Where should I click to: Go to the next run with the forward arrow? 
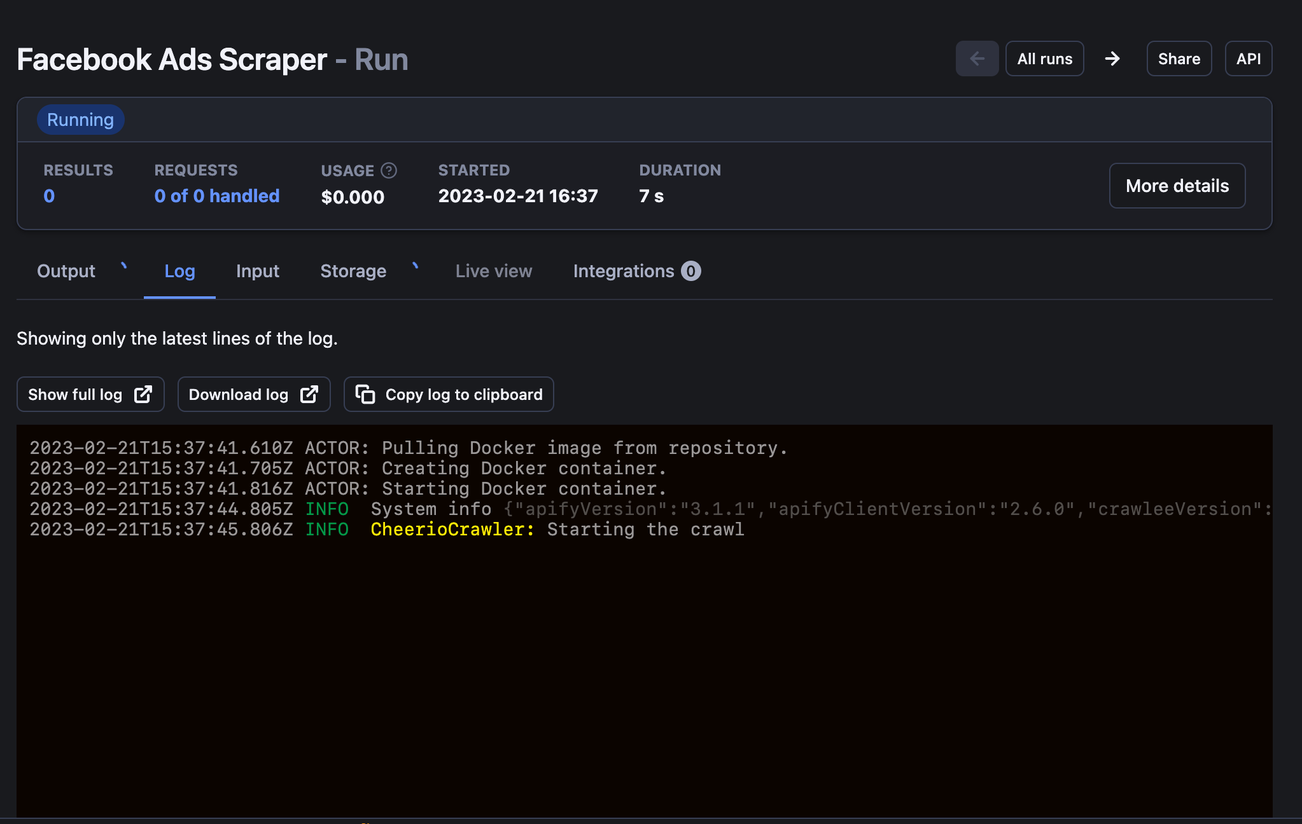pos(1112,58)
